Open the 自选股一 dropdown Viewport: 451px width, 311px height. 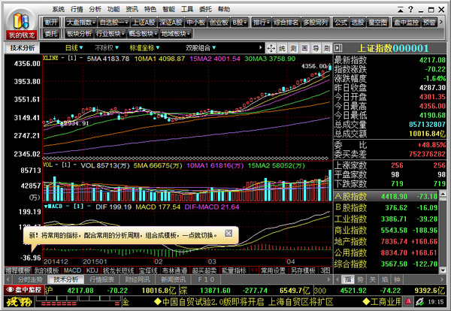tap(114, 22)
